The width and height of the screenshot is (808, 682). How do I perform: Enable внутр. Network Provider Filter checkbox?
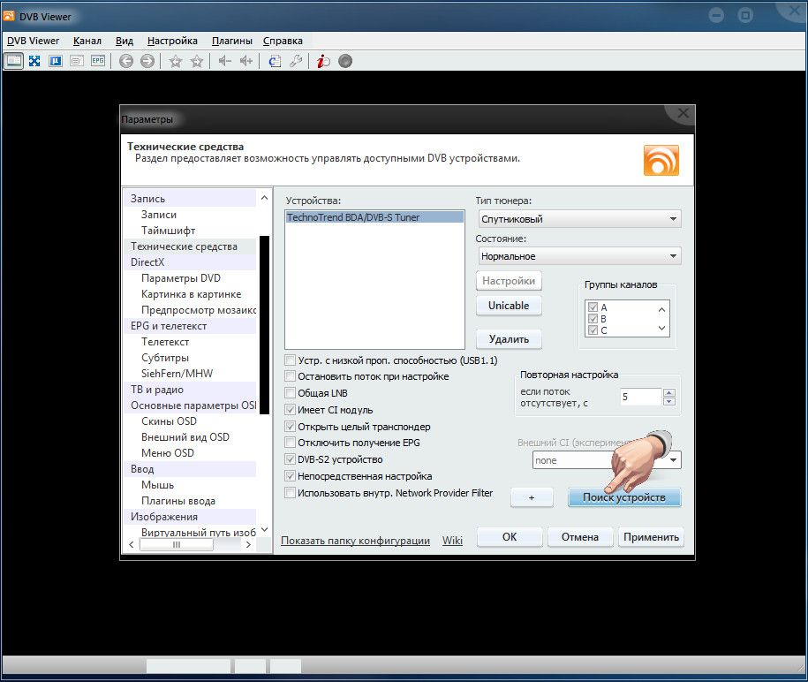(291, 493)
